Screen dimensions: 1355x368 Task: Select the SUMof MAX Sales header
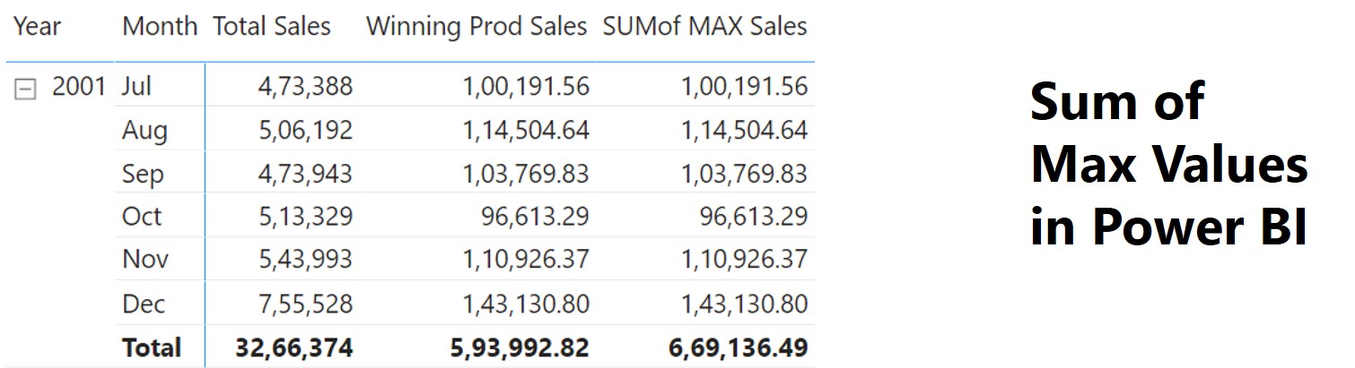tap(705, 26)
